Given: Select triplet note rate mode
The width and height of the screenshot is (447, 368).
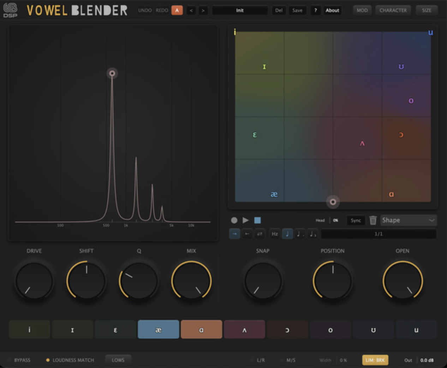Looking at the screenshot, I should click(313, 234).
